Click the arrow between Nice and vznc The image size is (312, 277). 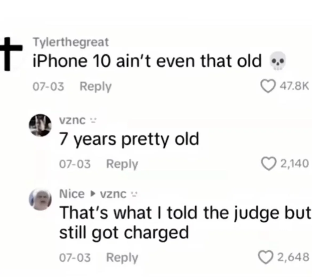tap(92, 193)
